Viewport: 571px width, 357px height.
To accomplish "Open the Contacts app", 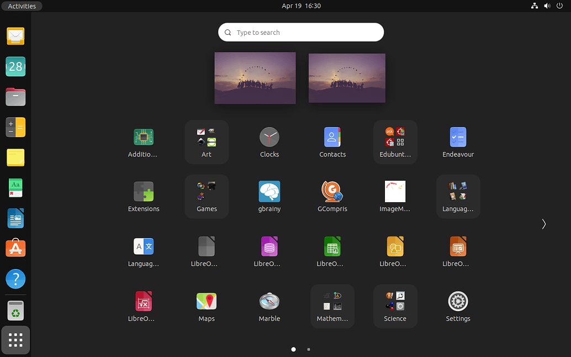I will click(x=332, y=137).
